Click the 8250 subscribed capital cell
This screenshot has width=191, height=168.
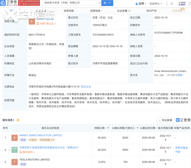[125, 138]
